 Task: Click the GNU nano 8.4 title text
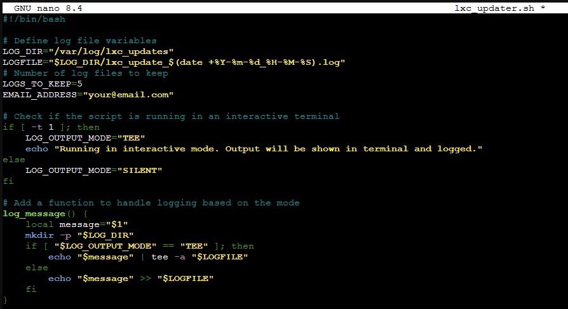coord(48,8)
